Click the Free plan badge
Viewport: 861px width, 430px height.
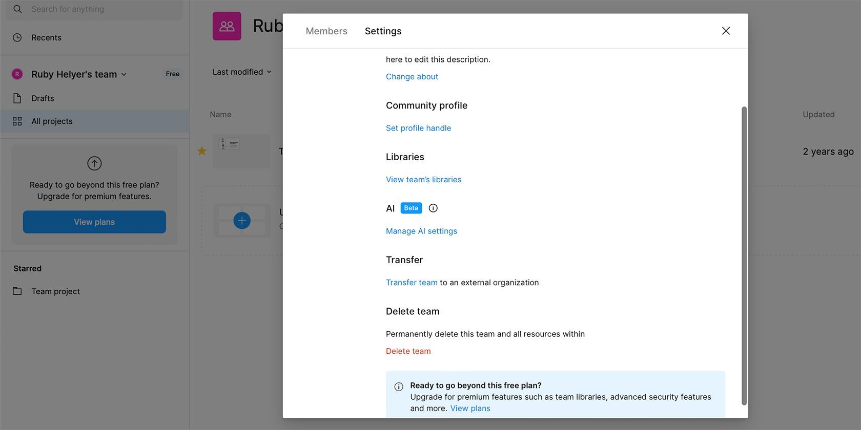[x=172, y=74]
